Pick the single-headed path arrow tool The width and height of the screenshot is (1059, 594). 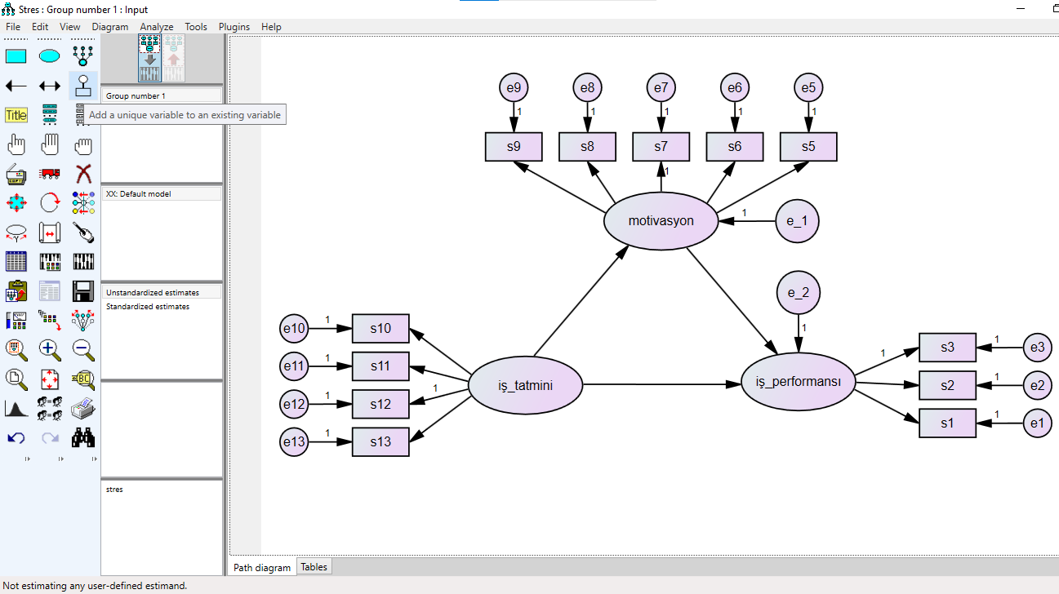pyautogui.click(x=16, y=86)
